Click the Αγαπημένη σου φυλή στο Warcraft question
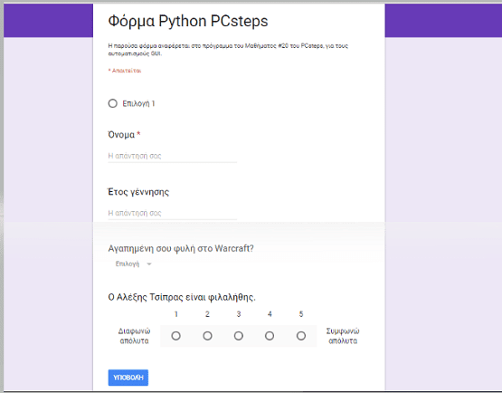 pyautogui.click(x=181, y=248)
